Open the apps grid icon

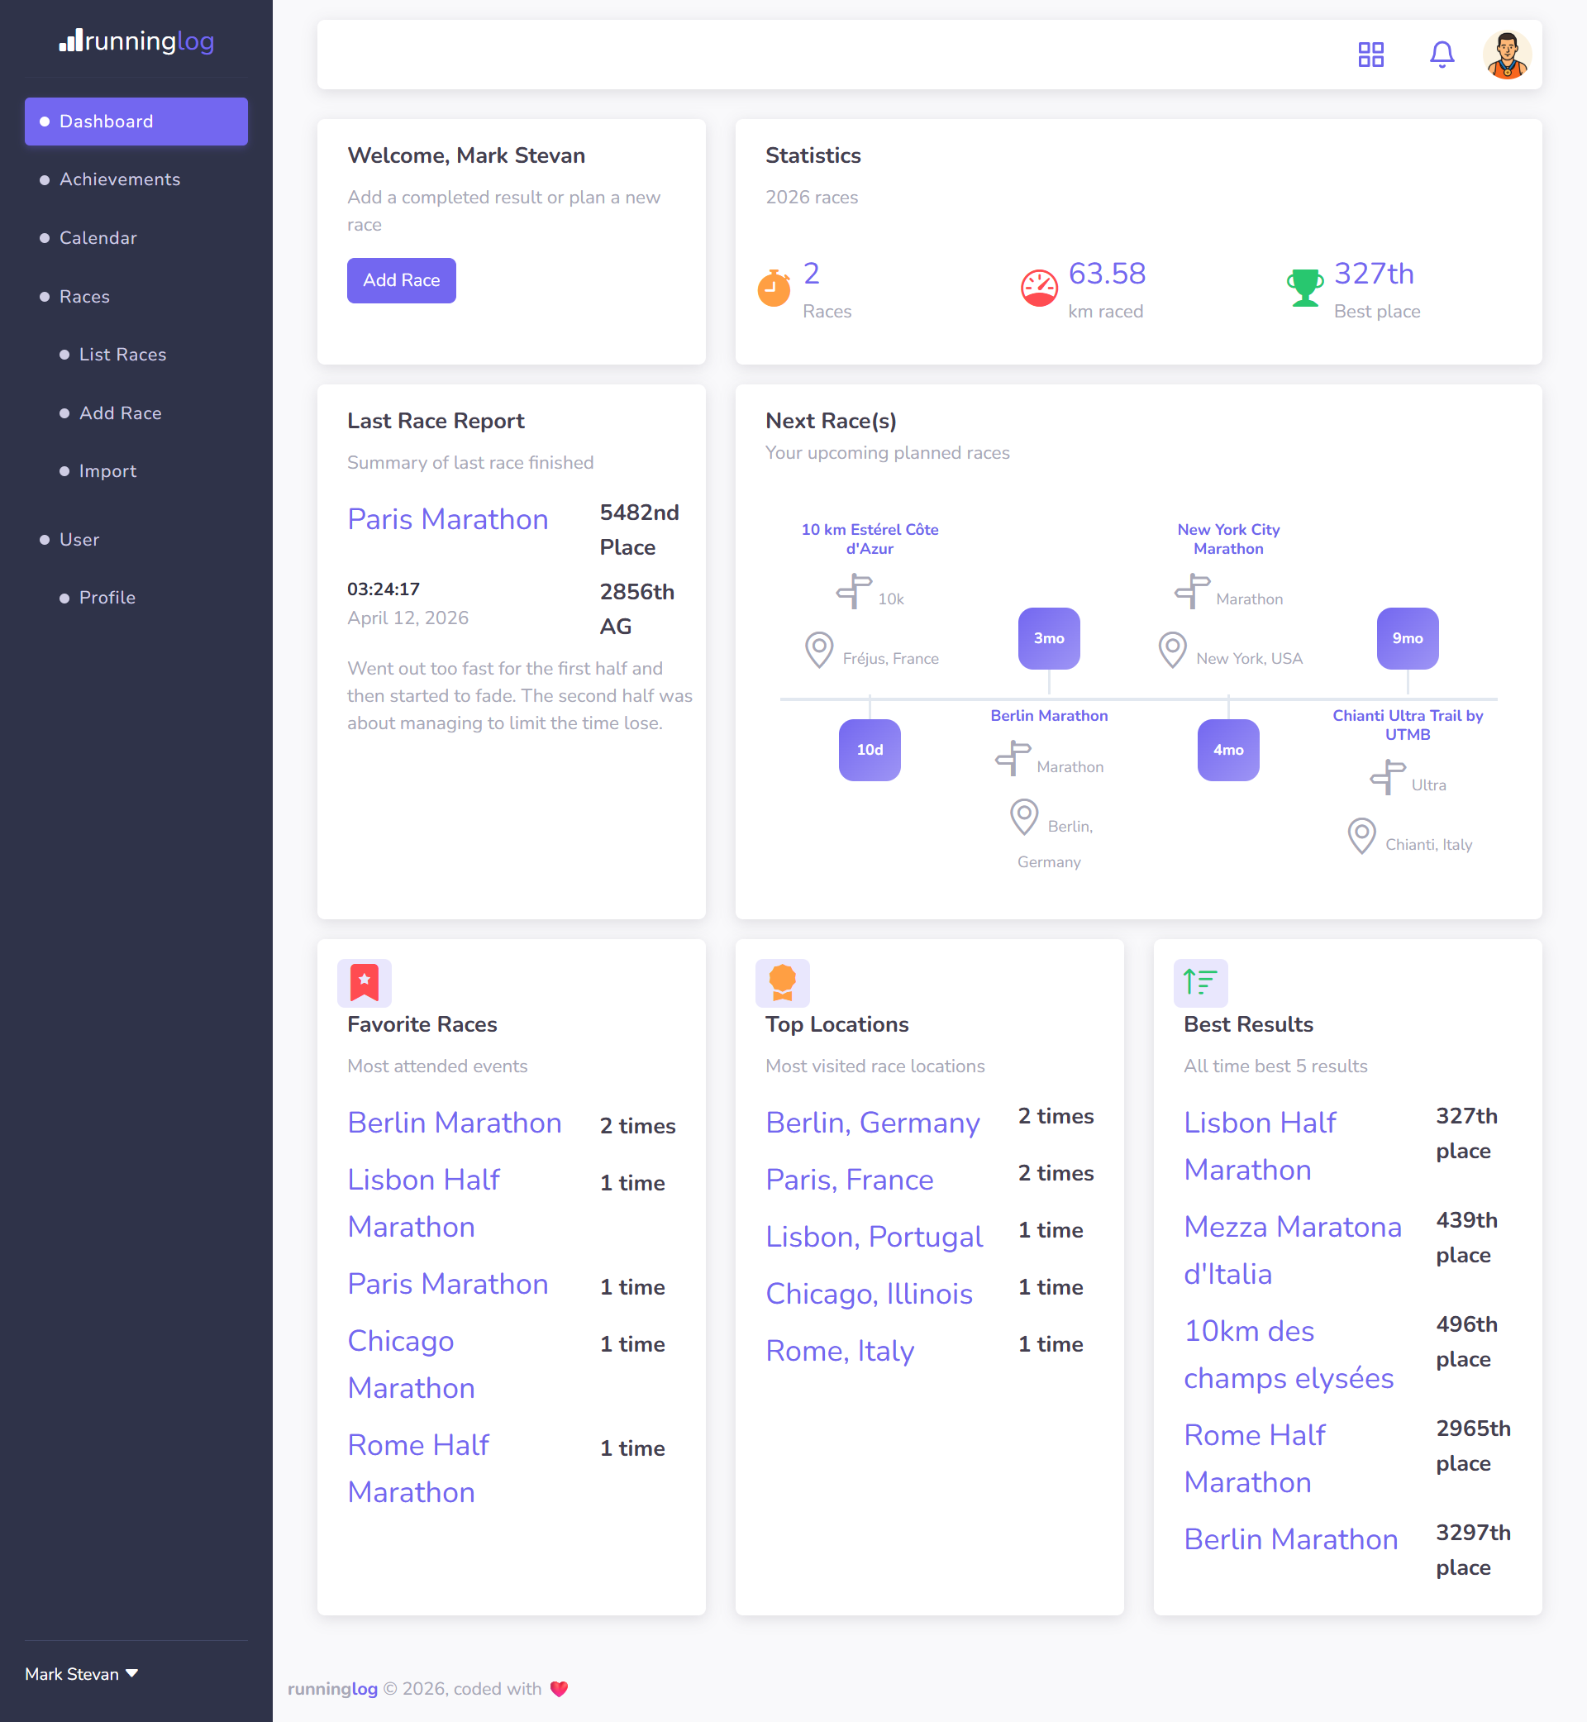1370,55
